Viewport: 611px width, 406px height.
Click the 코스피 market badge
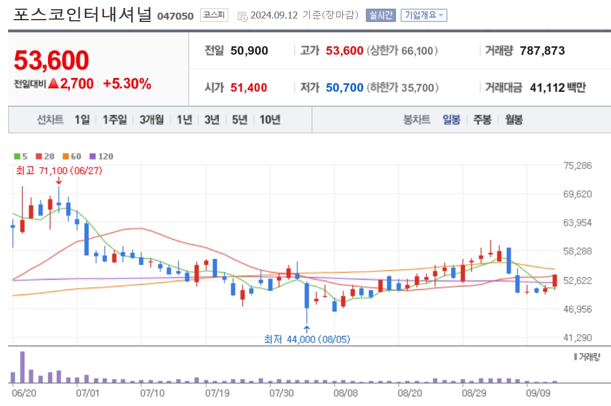[214, 15]
